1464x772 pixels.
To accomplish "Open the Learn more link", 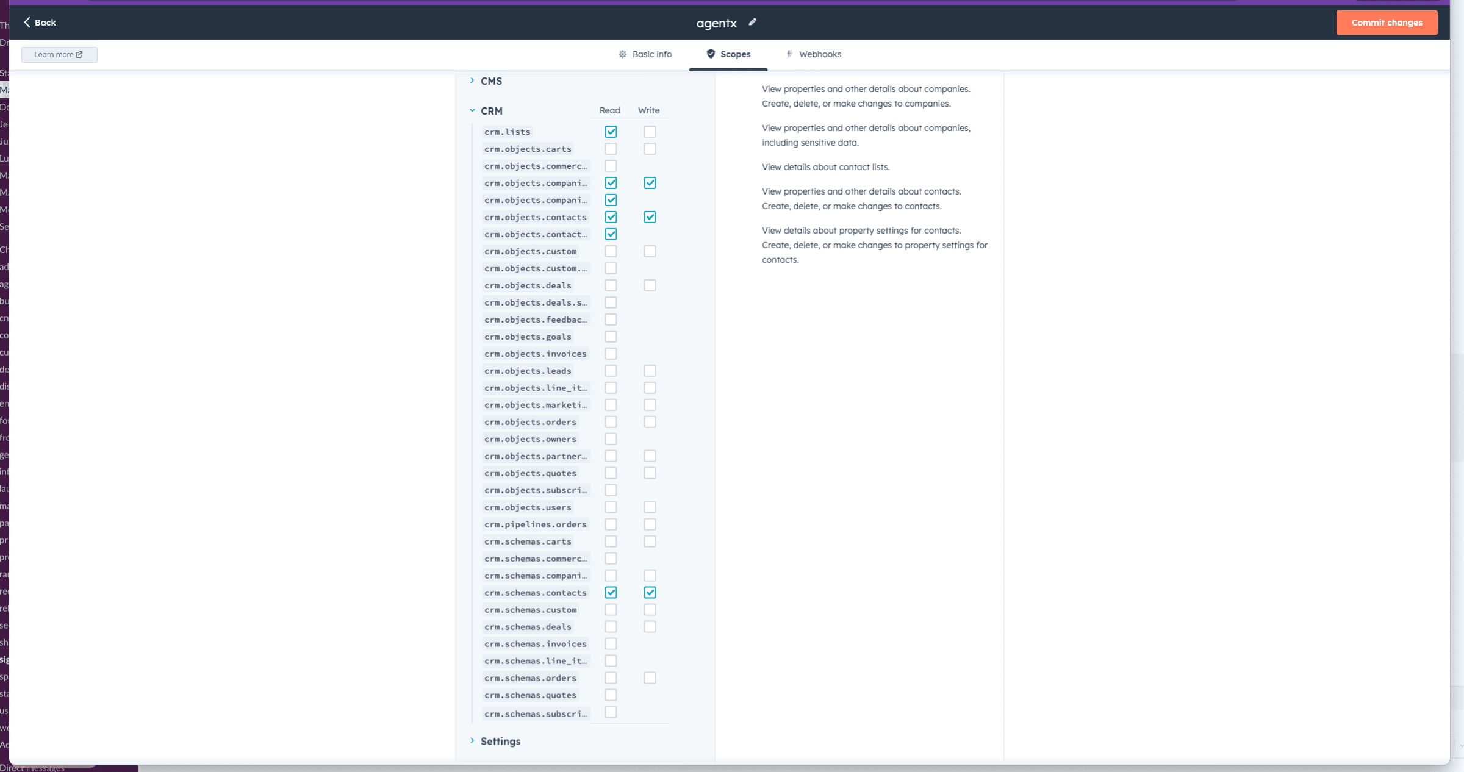I will pyautogui.click(x=59, y=55).
